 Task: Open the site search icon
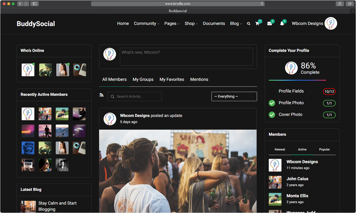click(249, 24)
